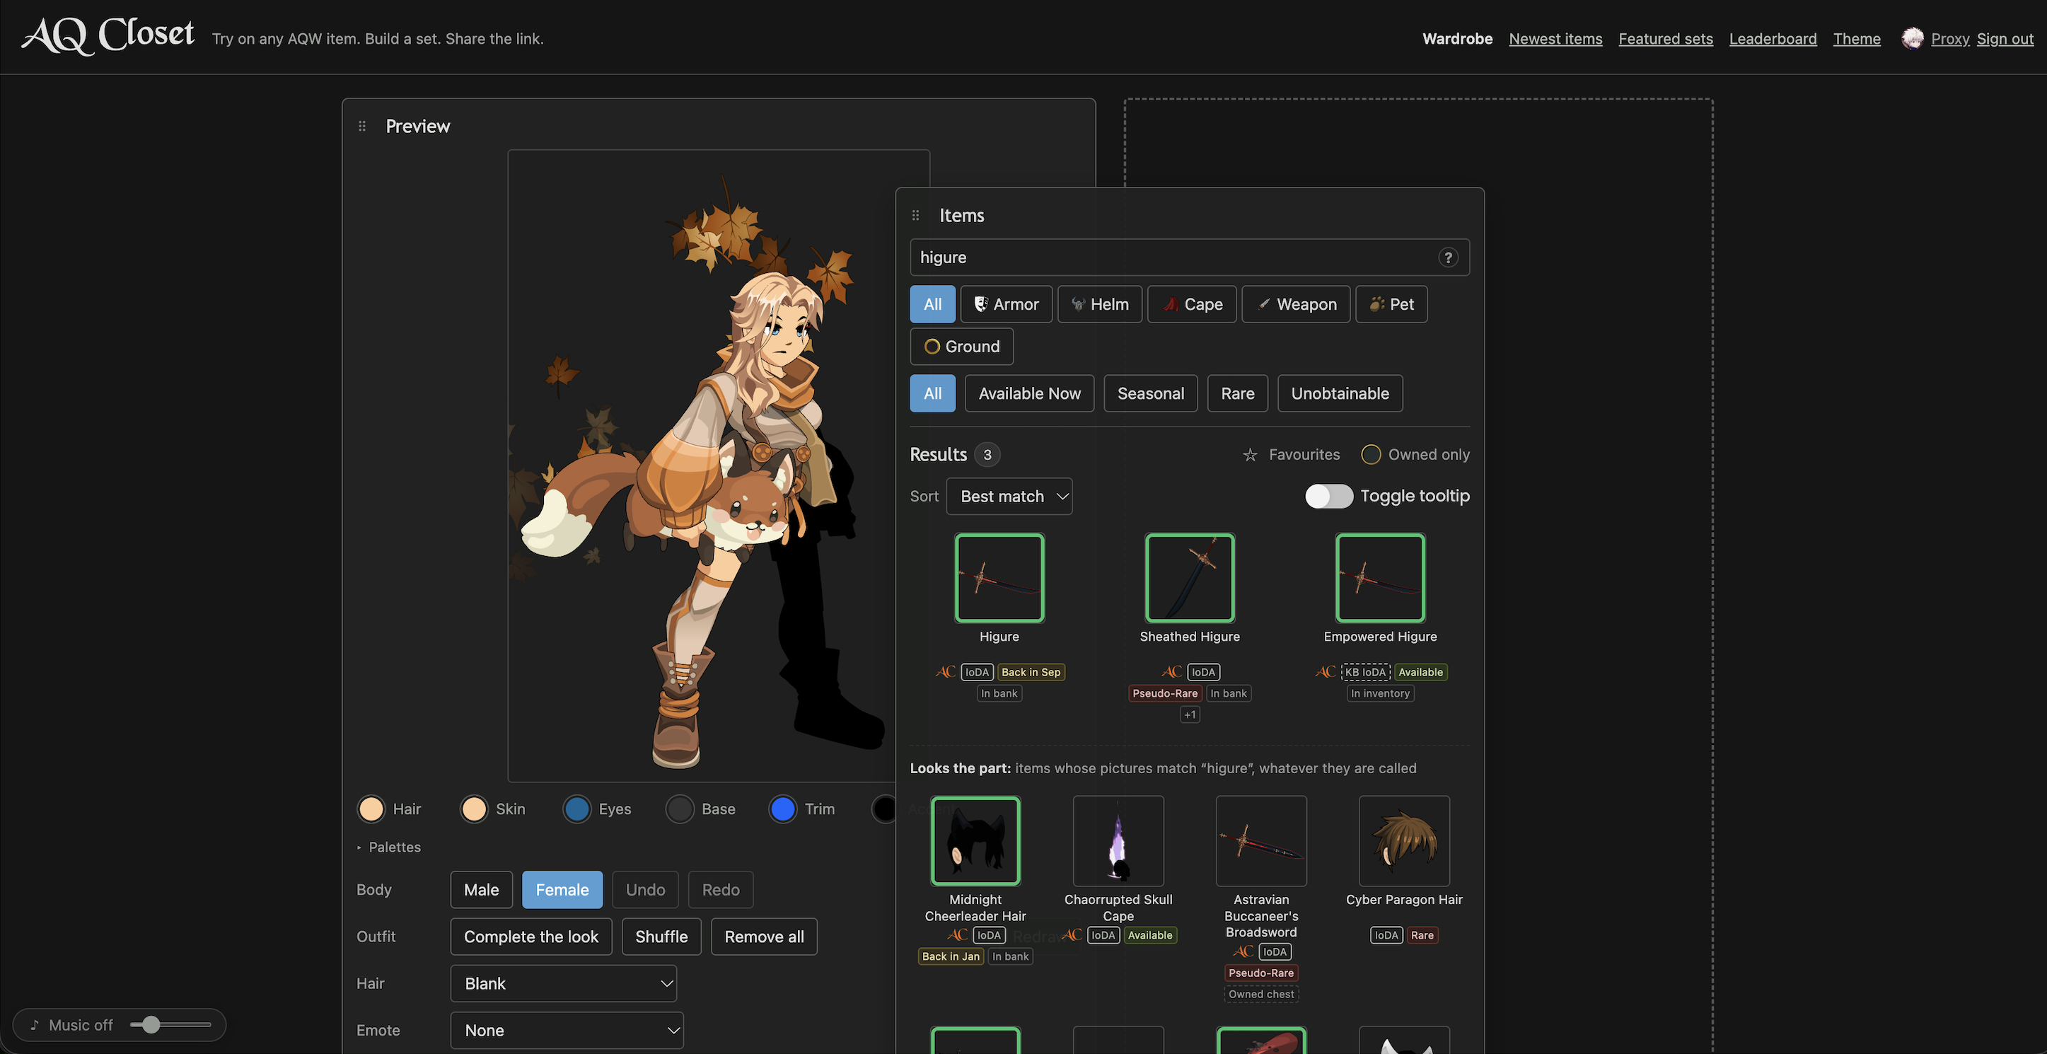This screenshot has height=1054, width=2047.
Task: Show Unobtainable items only
Action: [1340, 393]
